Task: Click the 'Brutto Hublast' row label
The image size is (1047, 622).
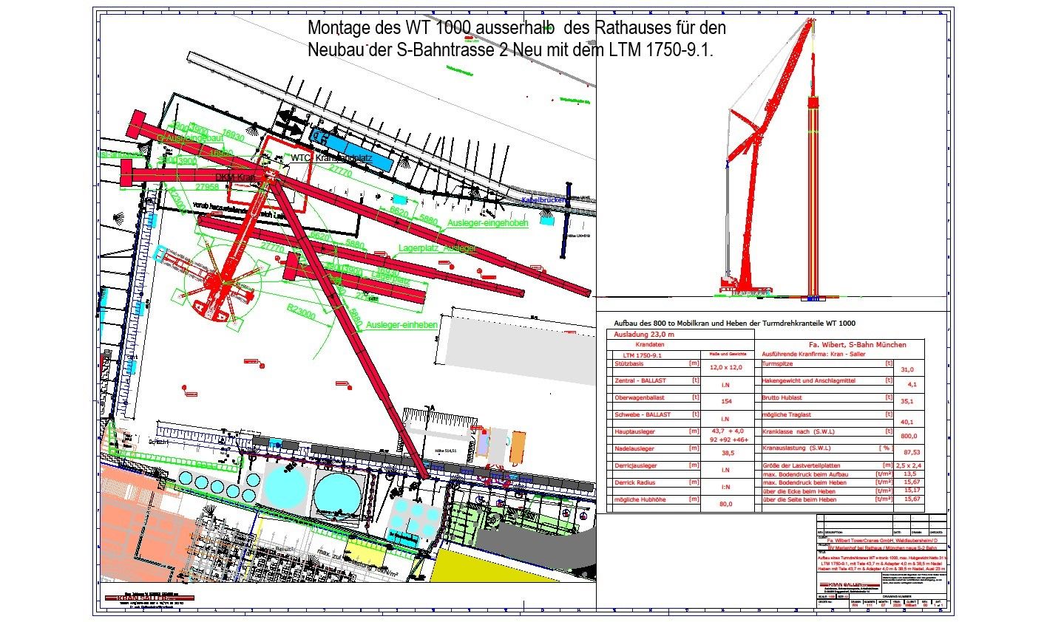Action: [783, 397]
